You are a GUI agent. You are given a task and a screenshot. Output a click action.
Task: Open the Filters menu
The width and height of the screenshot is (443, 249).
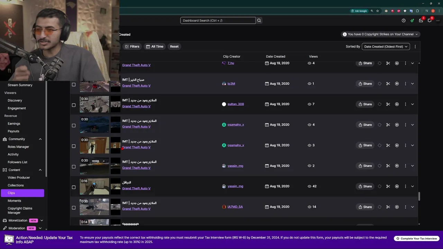(132, 46)
